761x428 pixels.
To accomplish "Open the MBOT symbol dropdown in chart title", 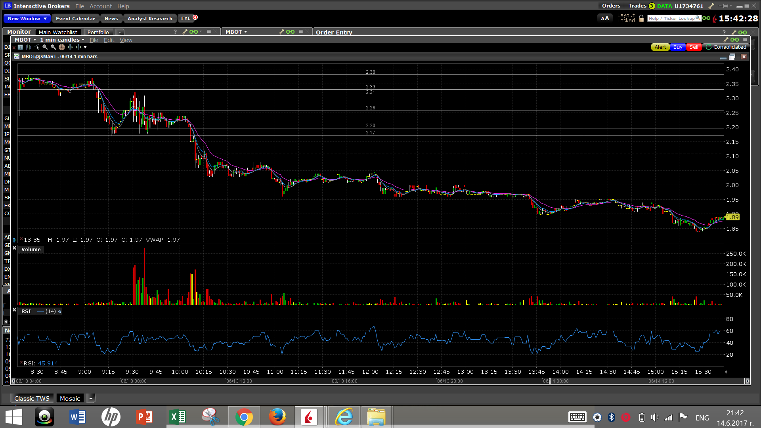I will click(x=25, y=40).
